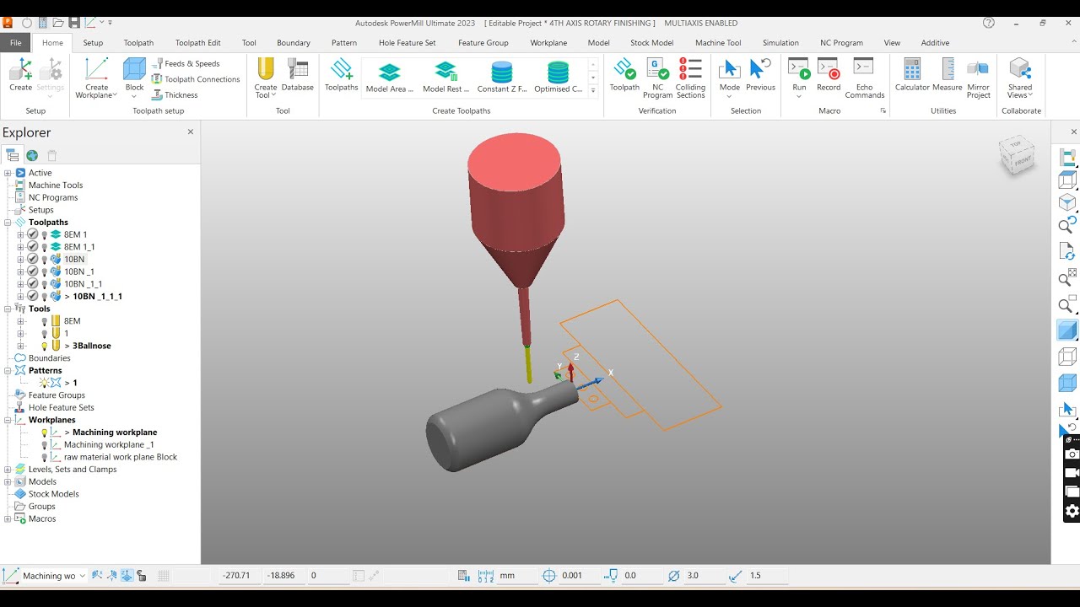Image resolution: width=1080 pixels, height=607 pixels.
Task: Open the File menu
Action: tap(16, 43)
